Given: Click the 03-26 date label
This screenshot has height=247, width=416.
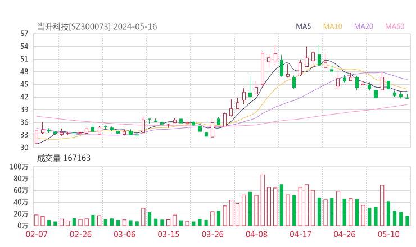Looking at the screenshot, I should [212, 234].
